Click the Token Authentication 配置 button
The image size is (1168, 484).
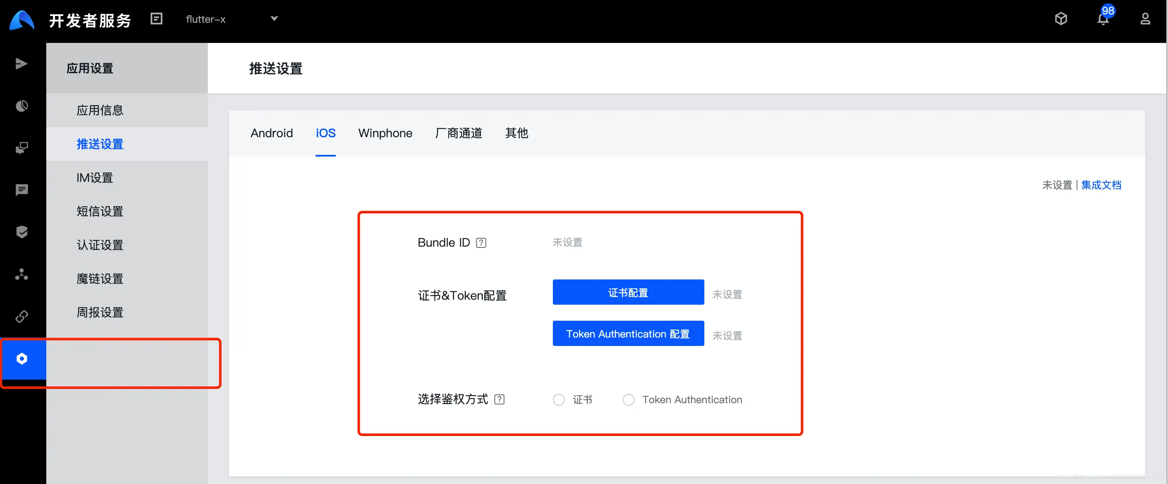click(627, 334)
